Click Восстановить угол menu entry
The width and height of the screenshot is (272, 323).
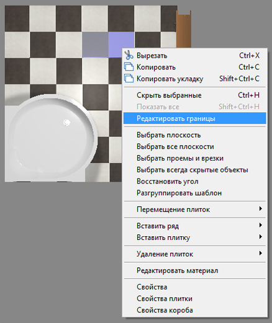[x=194, y=181]
